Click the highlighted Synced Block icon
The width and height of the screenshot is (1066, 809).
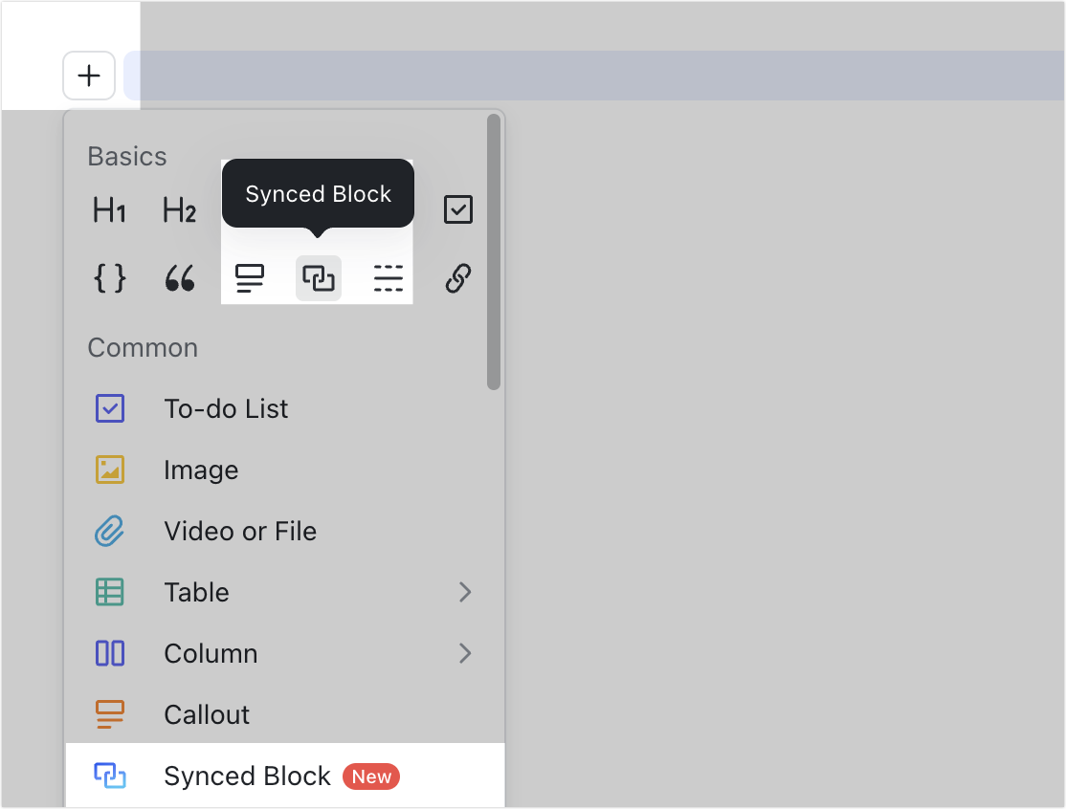(318, 278)
